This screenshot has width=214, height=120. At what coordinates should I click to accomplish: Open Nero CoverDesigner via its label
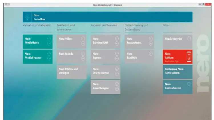click(101, 86)
